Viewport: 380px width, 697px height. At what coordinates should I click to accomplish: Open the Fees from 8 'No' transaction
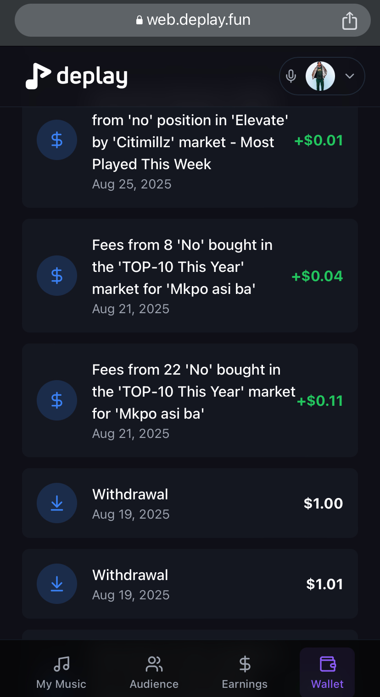[x=190, y=276]
